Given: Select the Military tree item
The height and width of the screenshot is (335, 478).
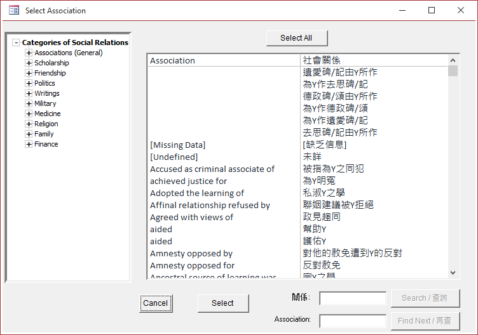Looking at the screenshot, I should click(45, 103).
